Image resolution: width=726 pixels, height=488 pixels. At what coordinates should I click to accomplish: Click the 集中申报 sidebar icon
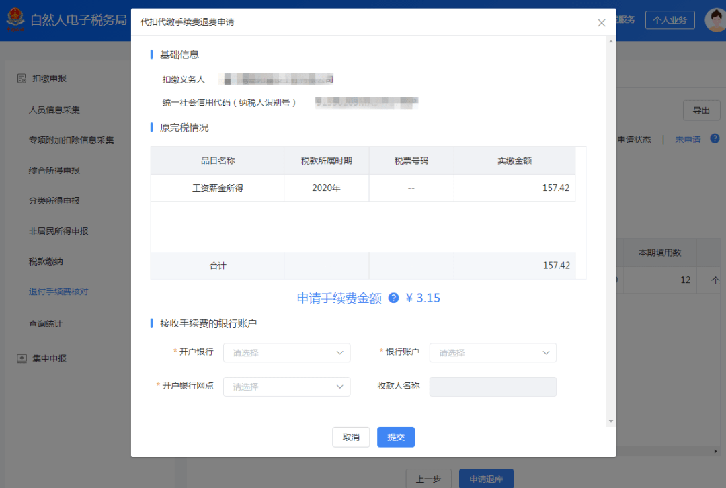21,358
